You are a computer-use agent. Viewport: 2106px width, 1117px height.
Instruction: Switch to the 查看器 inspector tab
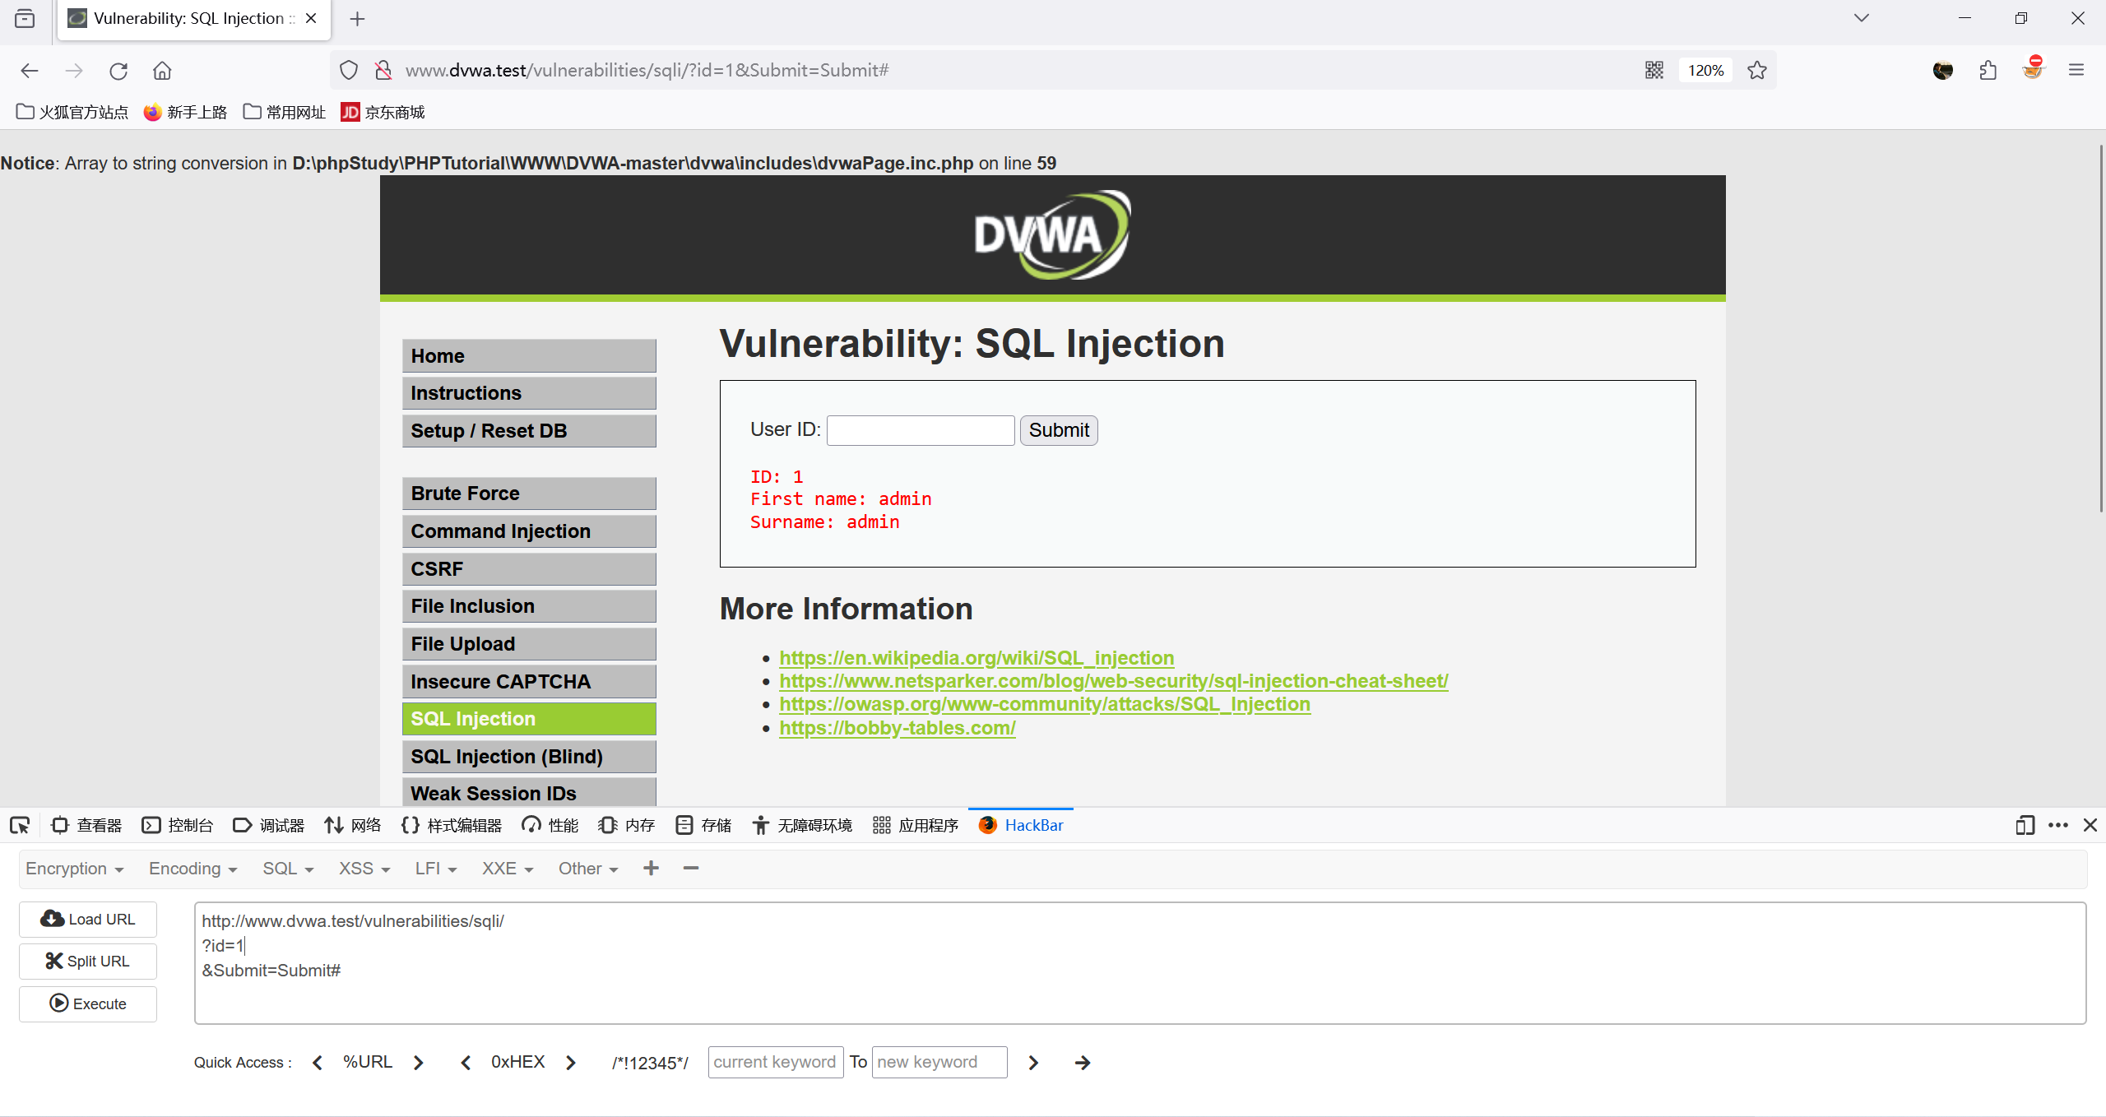pos(86,825)
